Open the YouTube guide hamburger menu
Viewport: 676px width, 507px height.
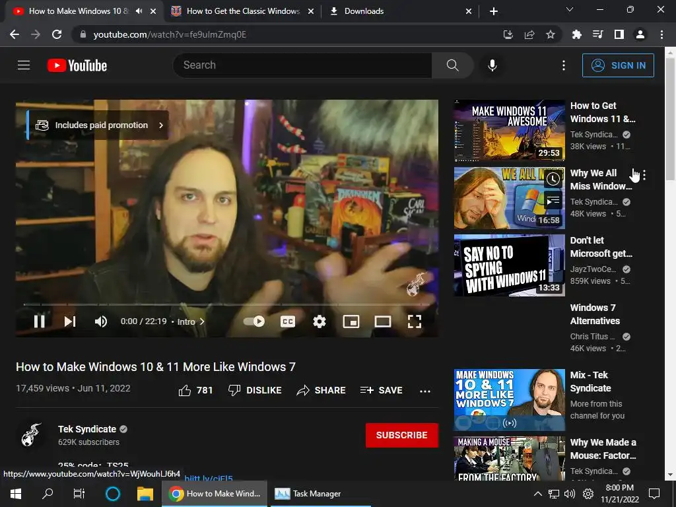[x=24, y=65]
